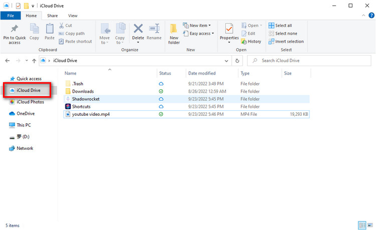376x230 pixels.
Task: Click the title bar New folder icon
Action: pos(26,6)
